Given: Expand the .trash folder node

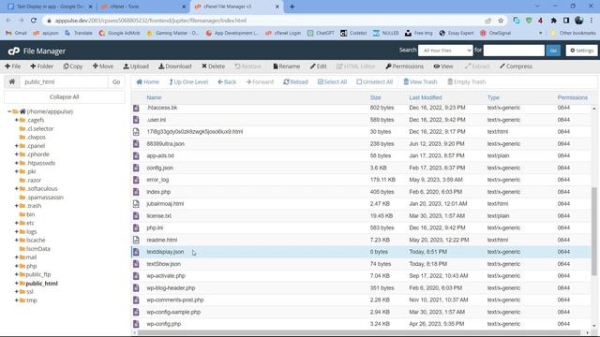Looking at the screenshot, I should tap(17, 206).
